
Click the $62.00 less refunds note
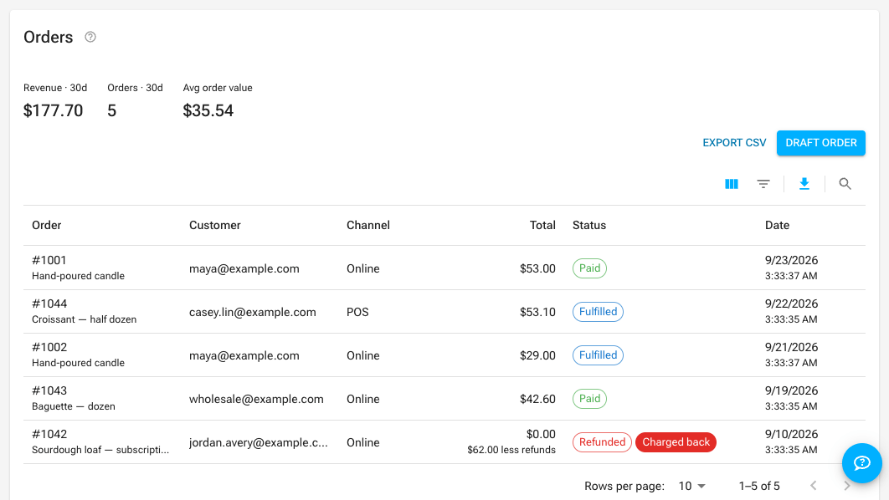(x=511, y=450)
